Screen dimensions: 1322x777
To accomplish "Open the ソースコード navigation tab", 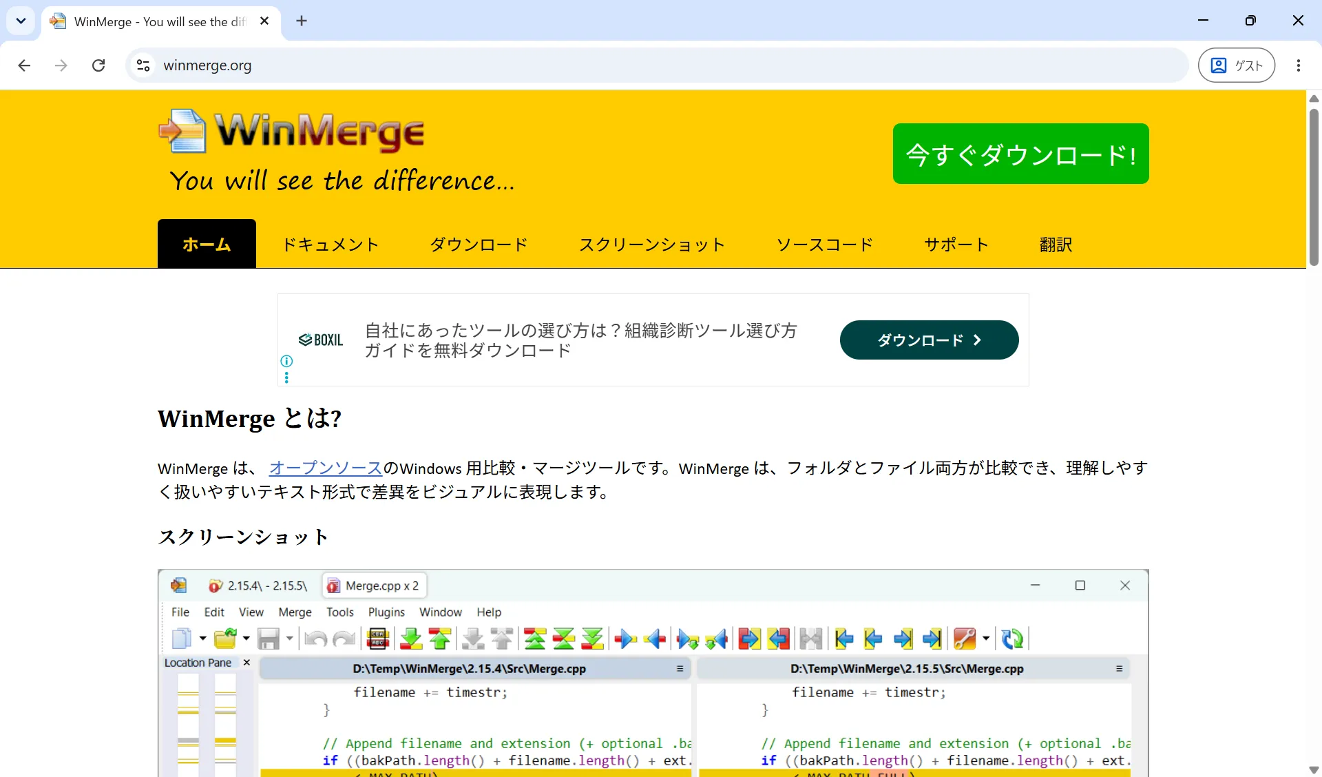I will pos(825,244).
